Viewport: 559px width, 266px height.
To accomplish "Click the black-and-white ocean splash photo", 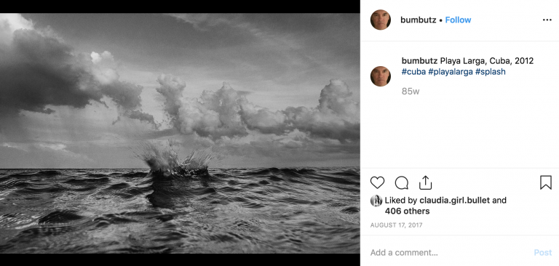I will (180, 133).
